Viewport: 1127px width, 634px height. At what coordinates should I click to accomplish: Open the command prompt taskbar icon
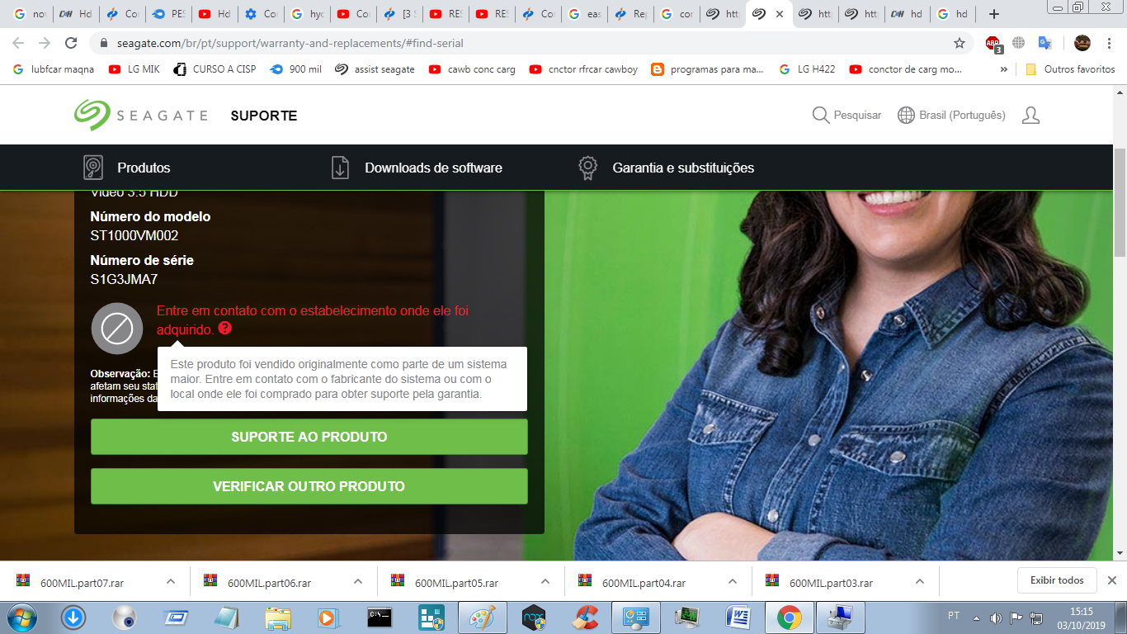tap(380, 617)
